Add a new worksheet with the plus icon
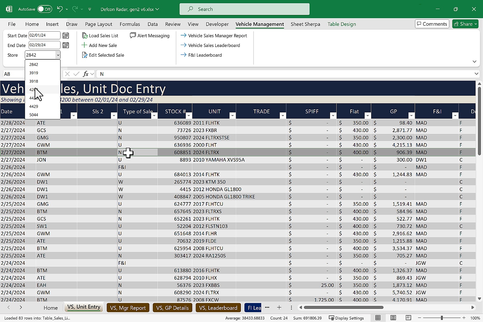The height and width of the screenshot is (322, 483). tap(279, 307)
